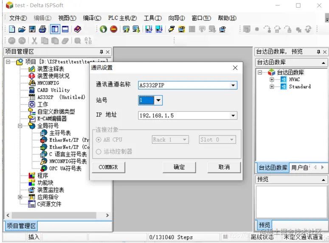The width and height of the screenshot is (329, 243).
Task: Click the project tree horizontal scrollbar
Action: [54, 215]
